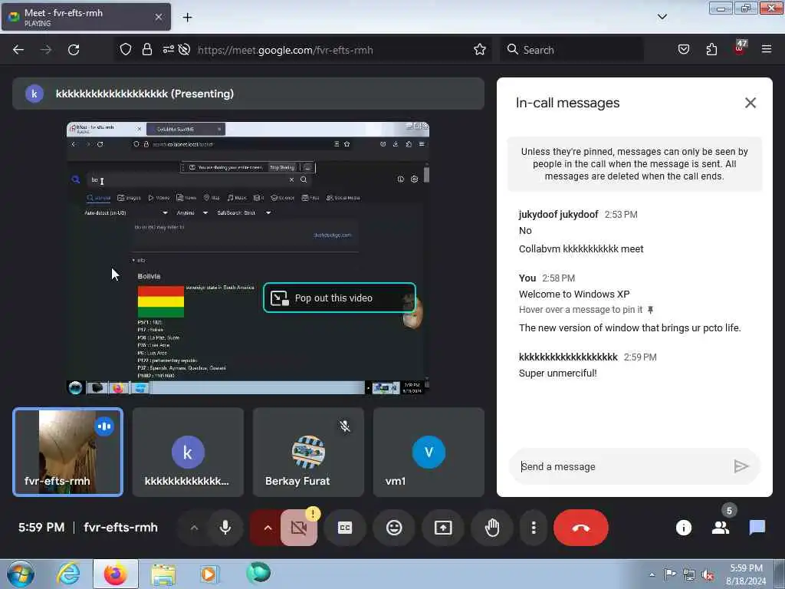Screen dimensions: 785x589
Task: Open meeting details info icon
Action: click(683, 528)
